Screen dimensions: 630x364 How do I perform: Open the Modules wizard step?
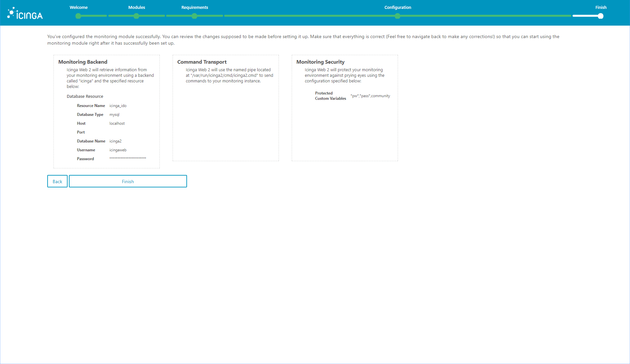coord(136,7)
